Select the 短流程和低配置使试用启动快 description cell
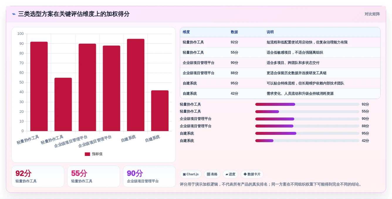The height and width of the screenshot is (199, 392). tap(307, 42)
